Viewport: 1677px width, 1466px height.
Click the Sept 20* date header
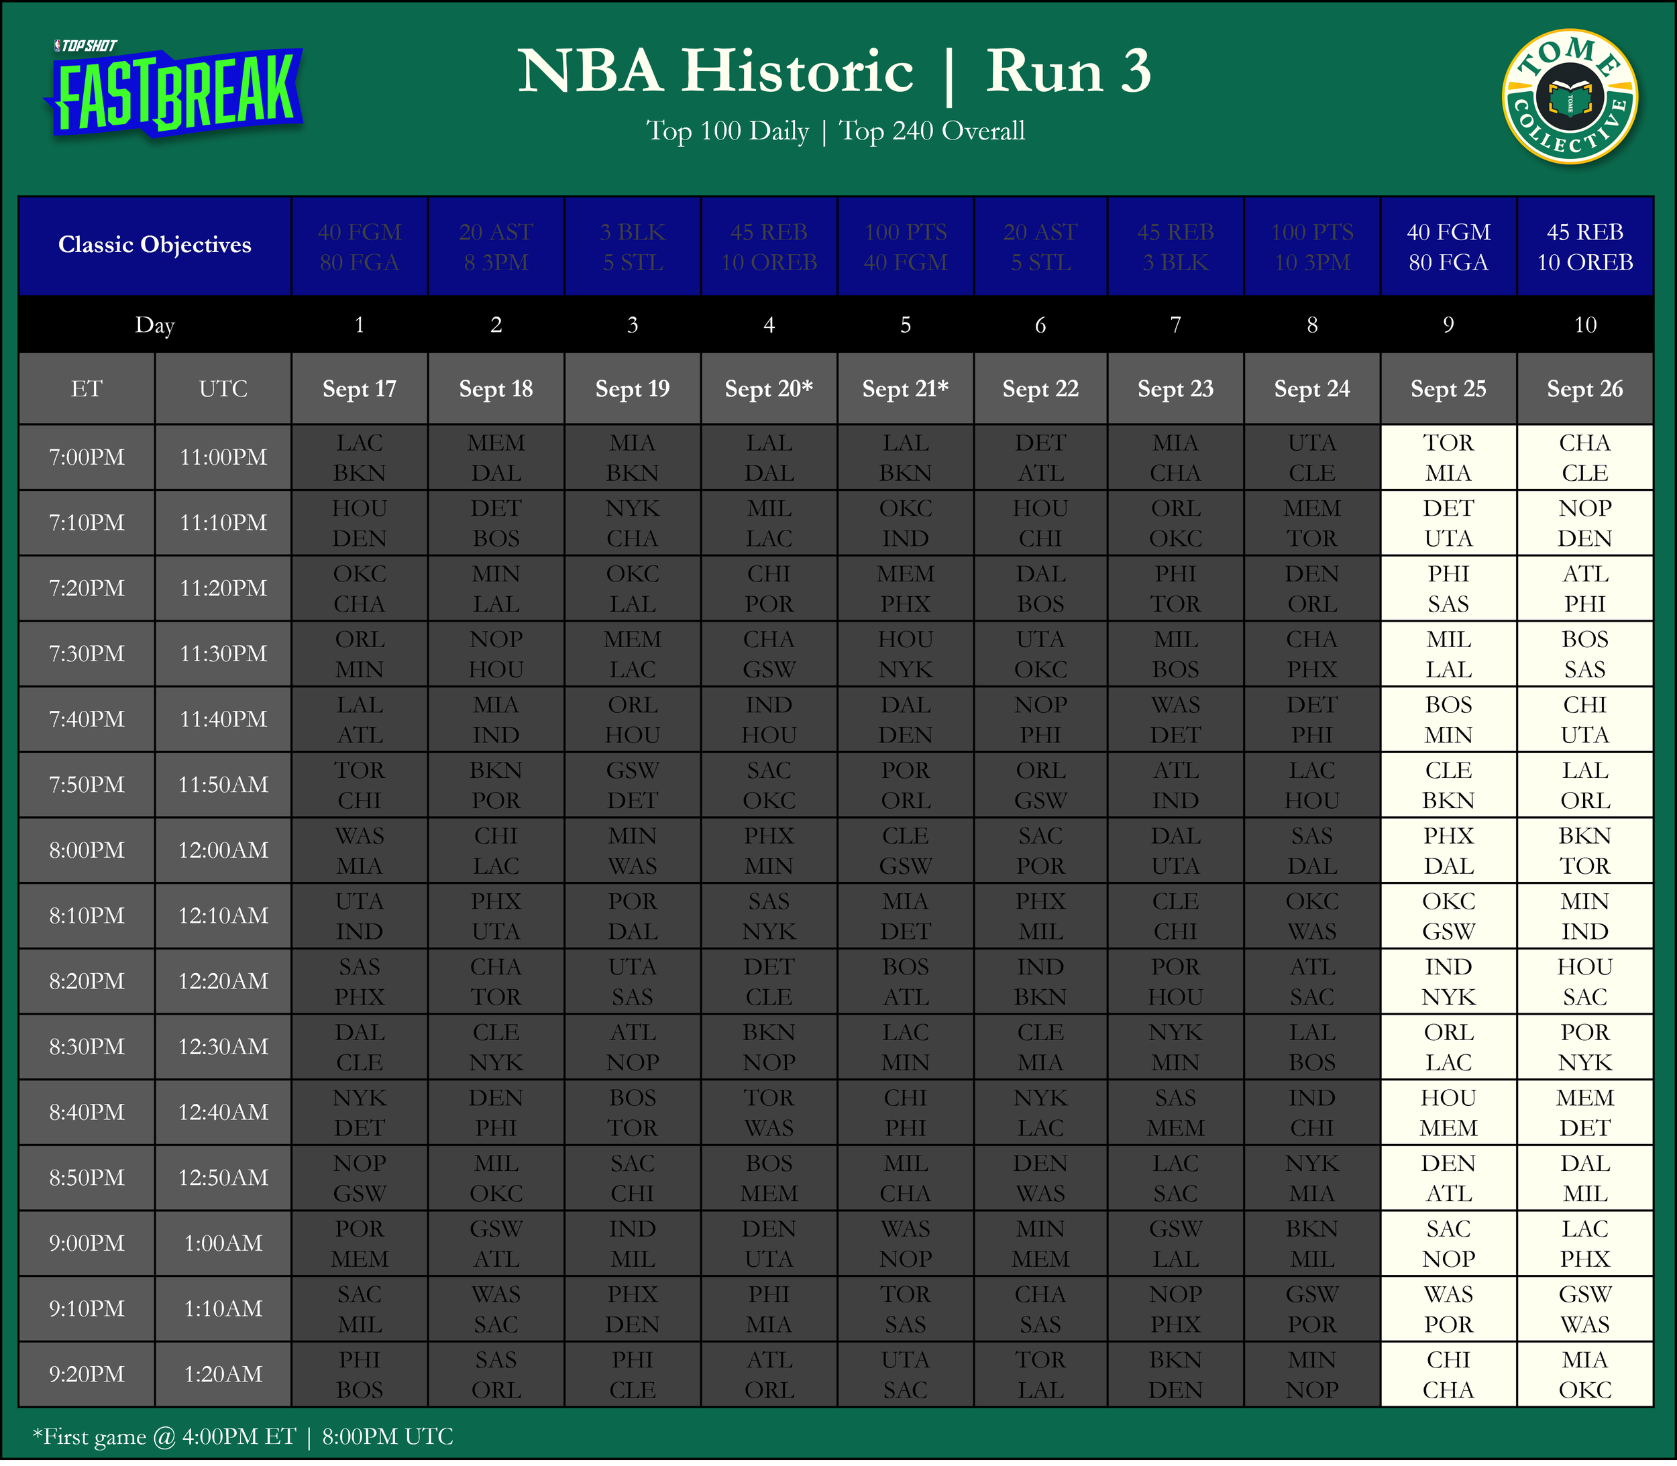point(769,388)
